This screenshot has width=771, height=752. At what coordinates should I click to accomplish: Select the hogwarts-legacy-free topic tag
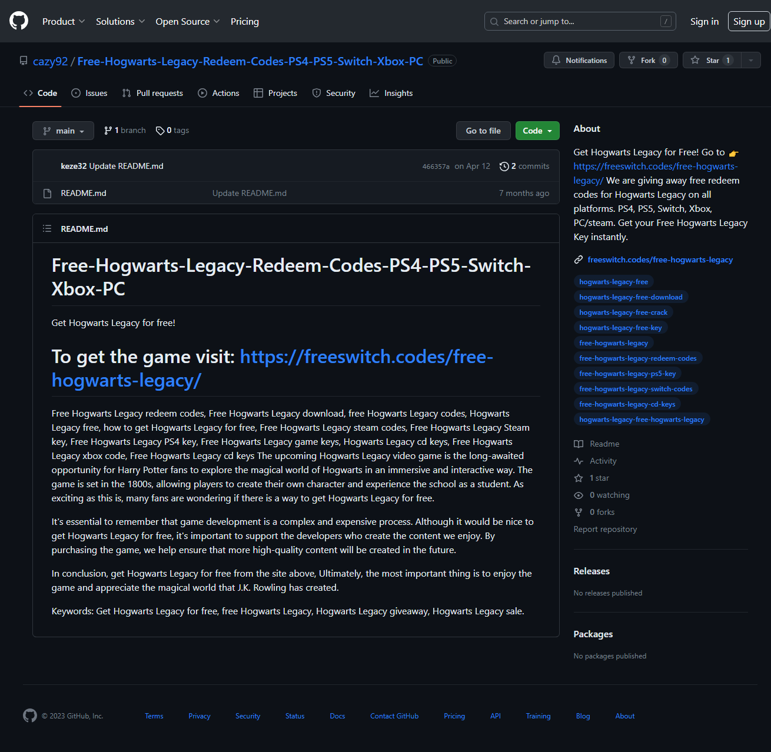pyautogui.click(x=614, y=282)
